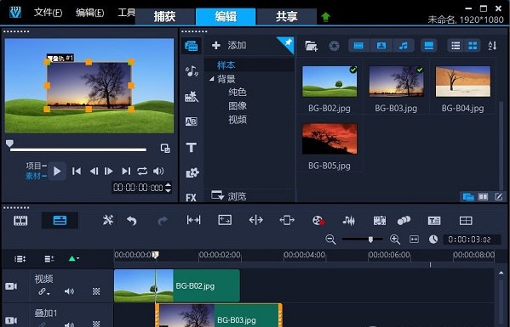Open the record/capture option reel icon
The width and height of the screenshot is (510, 327).
pos(318,221)
